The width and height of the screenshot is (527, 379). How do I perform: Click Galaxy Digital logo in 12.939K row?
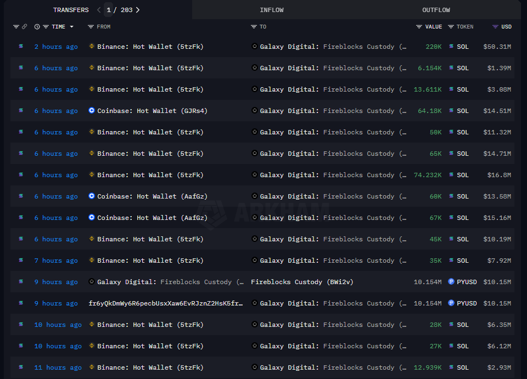pyautogui.click(x=254, y=367)
